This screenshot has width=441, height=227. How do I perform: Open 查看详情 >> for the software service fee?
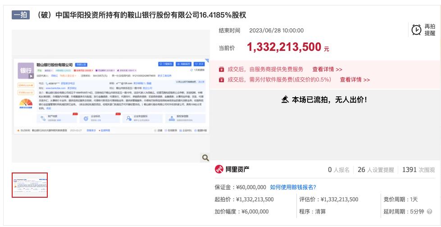355,80
